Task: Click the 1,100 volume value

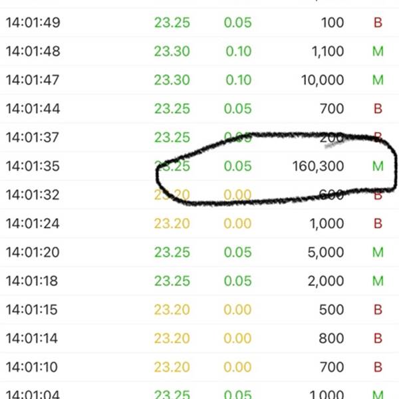Action: point(327,52)
